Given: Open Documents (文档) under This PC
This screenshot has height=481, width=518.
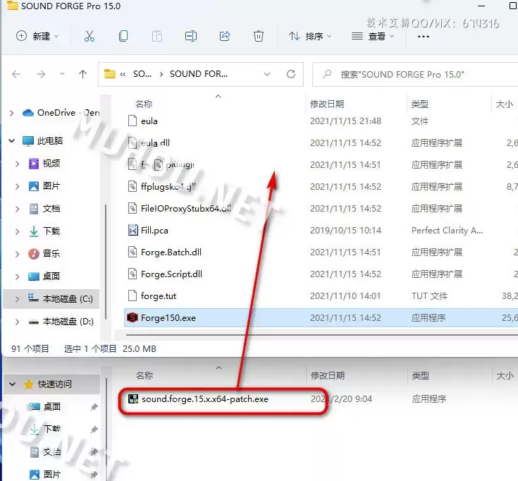Looking at the screenshot, I should tap(44, 209).
